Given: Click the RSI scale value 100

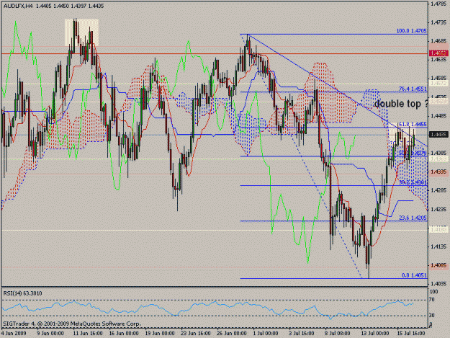Looking at the screenshot, I should (433, 292).
